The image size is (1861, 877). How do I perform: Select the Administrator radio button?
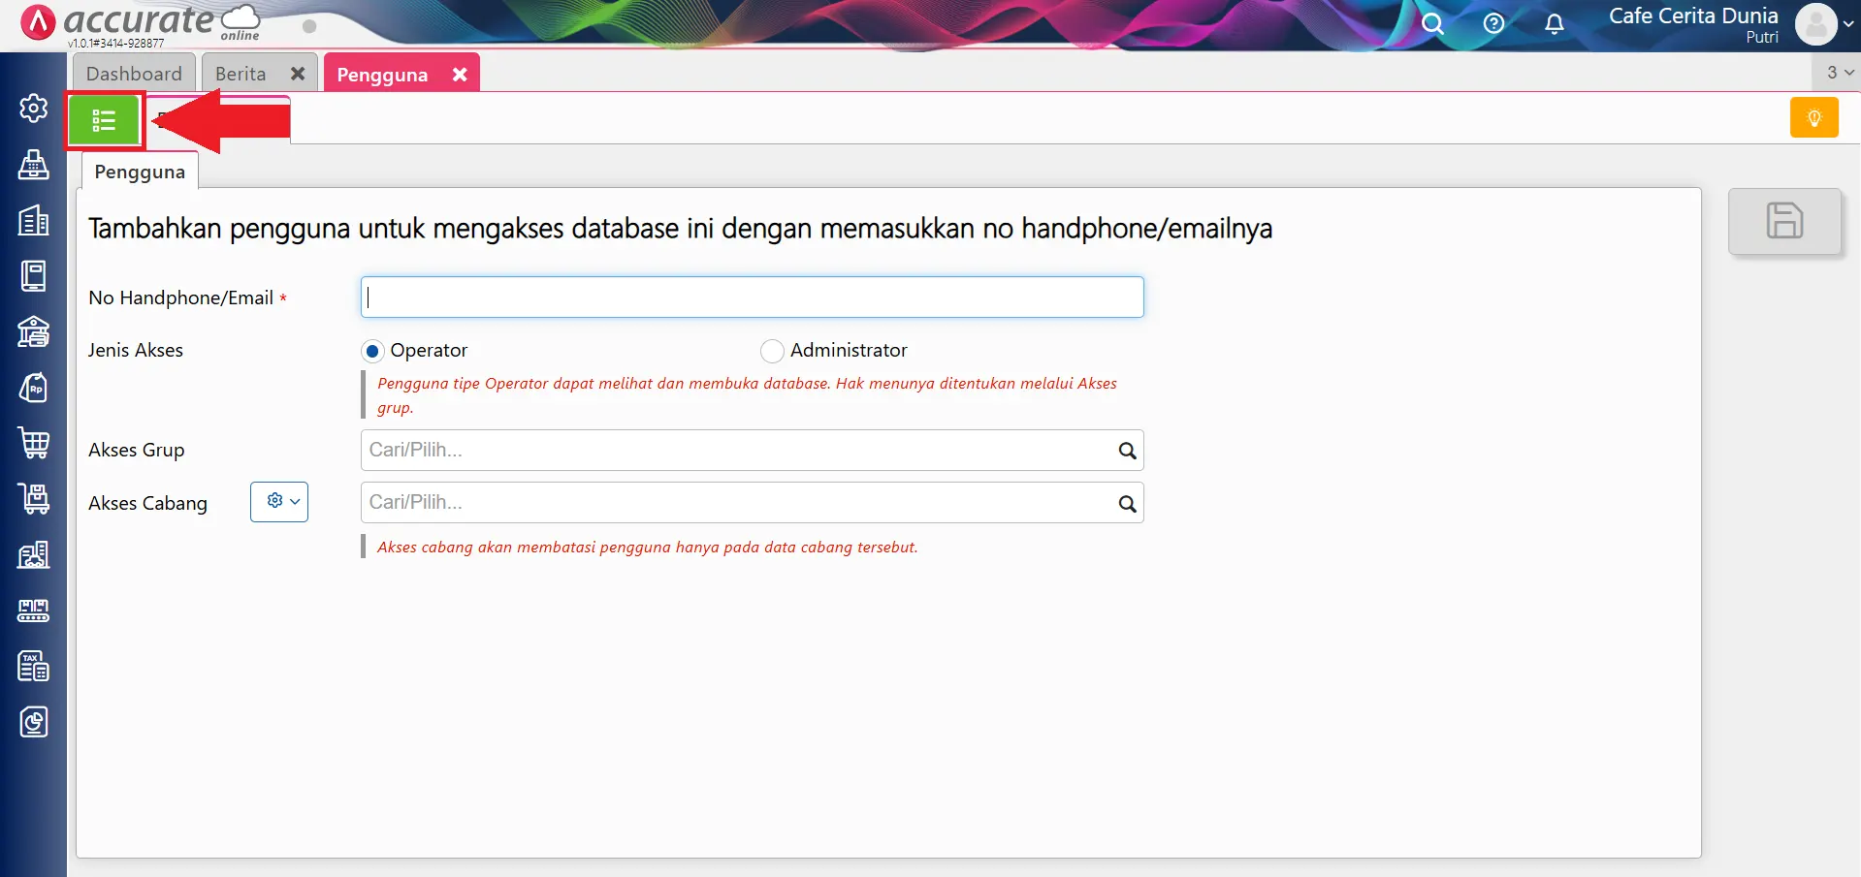(x=772, y=351)
